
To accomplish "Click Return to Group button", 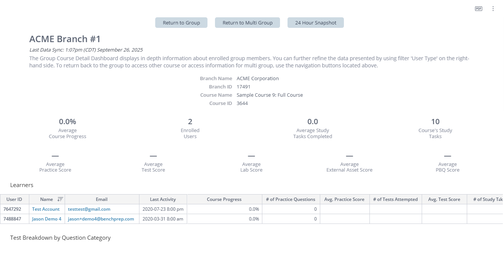I will 181,23.
